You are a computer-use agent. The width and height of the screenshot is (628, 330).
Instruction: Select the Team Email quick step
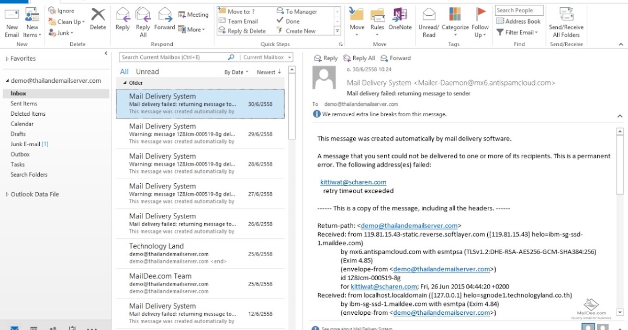coord(238,21)
